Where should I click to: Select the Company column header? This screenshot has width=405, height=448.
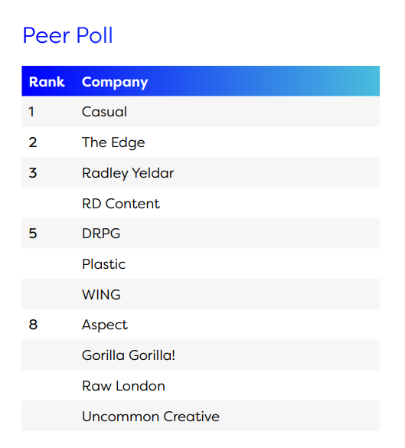115,82
